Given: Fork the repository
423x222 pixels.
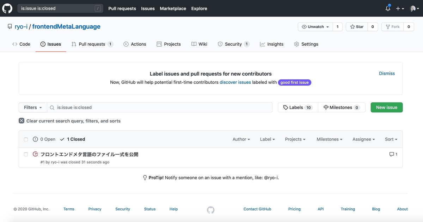Looking at the screenshot, I should pyautogui.click(x=392, y=27).
